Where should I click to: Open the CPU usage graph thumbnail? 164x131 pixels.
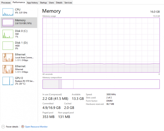click(8, 12)
